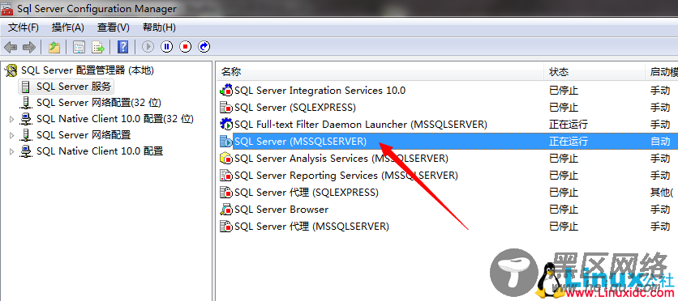Click the Integration Services 10.0 service icon

pyautogui.click(x=226, y=91)
